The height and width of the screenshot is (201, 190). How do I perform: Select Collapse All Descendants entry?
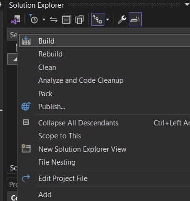tap(78, 123)
